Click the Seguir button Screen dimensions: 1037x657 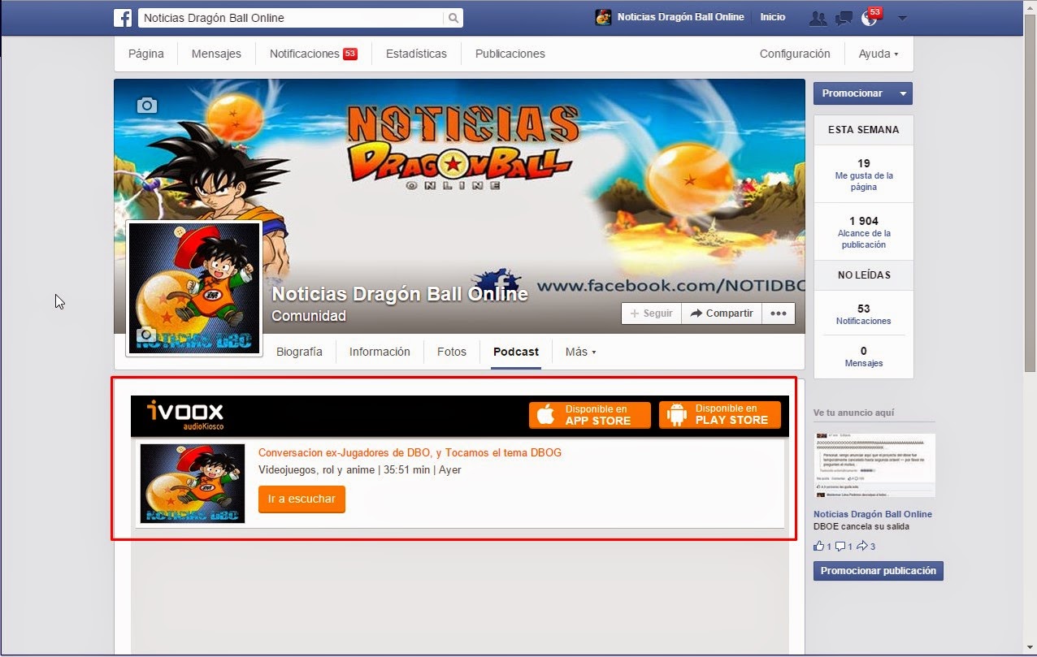(x=652, y=313)
